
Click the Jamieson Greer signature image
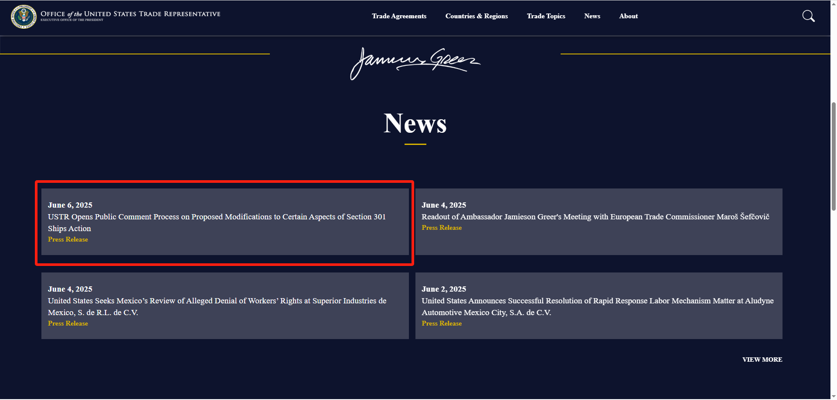(415, 63)
